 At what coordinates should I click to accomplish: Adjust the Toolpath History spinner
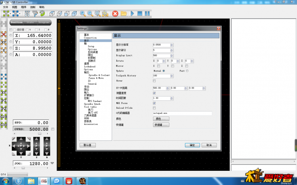pyautogui.click(x=171, y=76)
